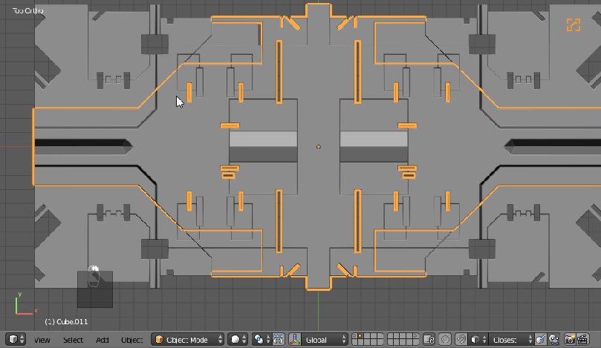The width and height of the screenshot is (601, 348).
Task: Click the orange fullscreen icon in viewport
Action: (x=573, y=25)
